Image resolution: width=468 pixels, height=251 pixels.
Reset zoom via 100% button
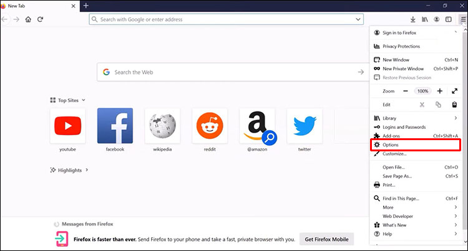click(422, 91)
